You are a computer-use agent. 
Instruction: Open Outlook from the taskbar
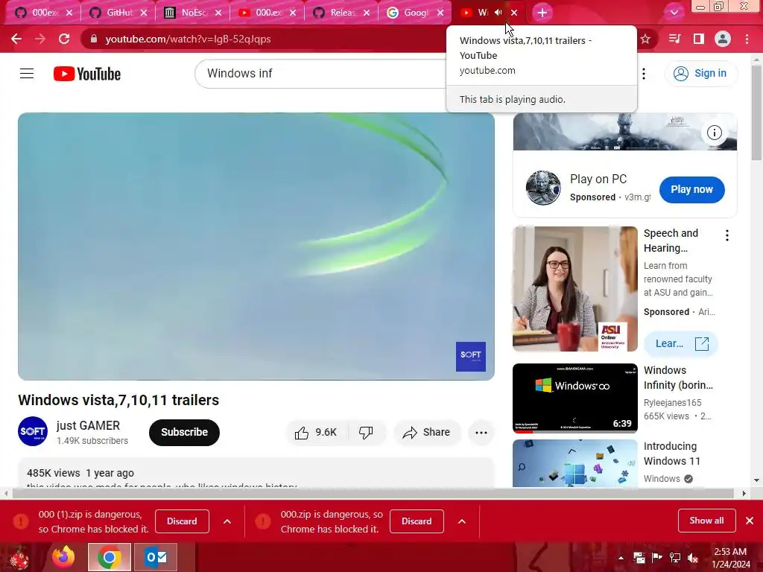(x=155, y=557)
